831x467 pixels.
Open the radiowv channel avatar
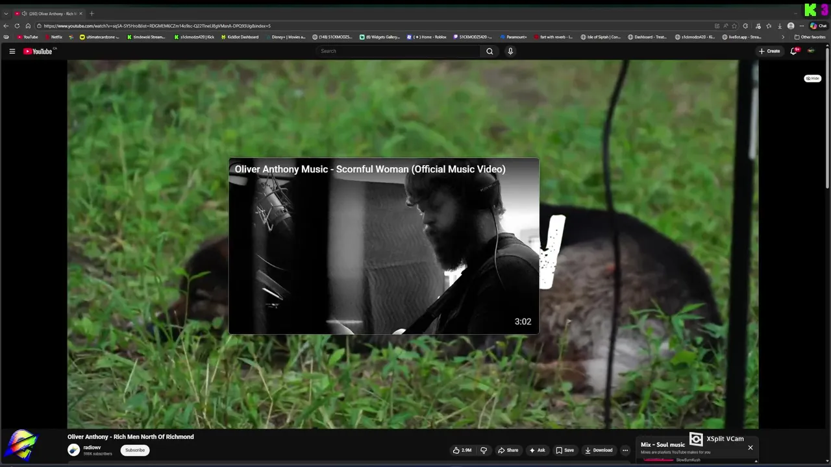(74, 450)
